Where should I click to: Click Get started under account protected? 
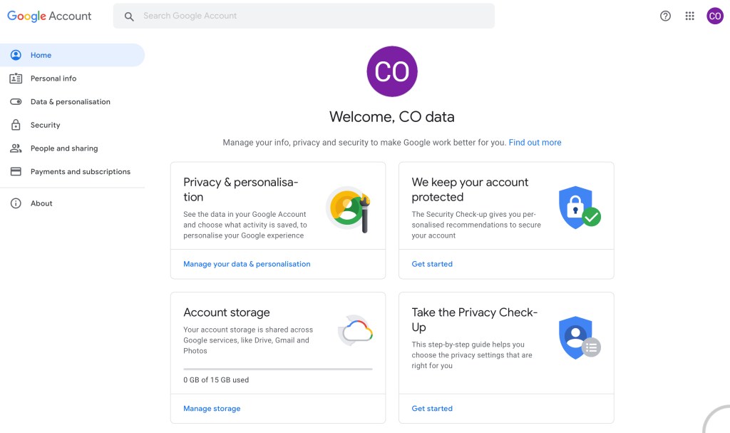click(x=432, y=264)
